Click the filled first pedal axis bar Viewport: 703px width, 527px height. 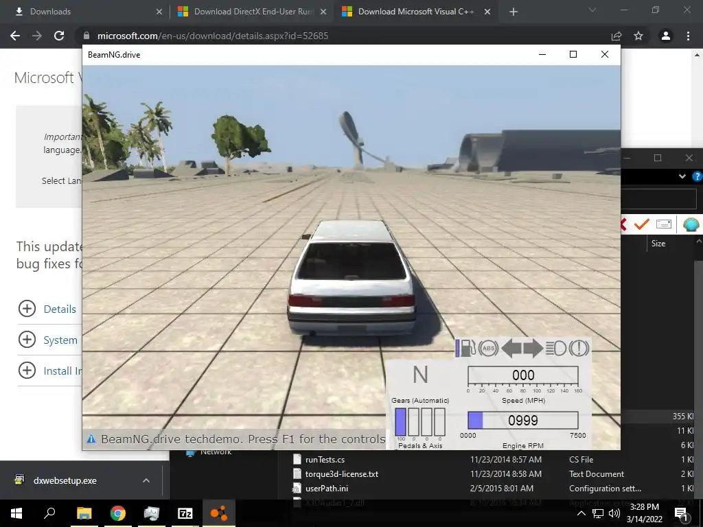pos(400,422)
